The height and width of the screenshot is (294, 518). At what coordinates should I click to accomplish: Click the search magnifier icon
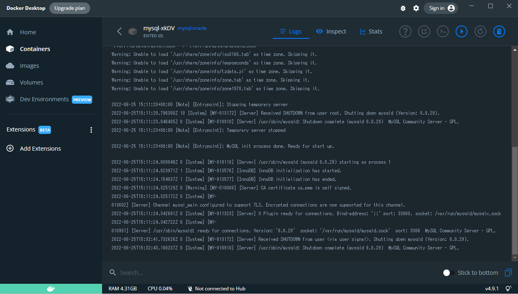(113, 273)
